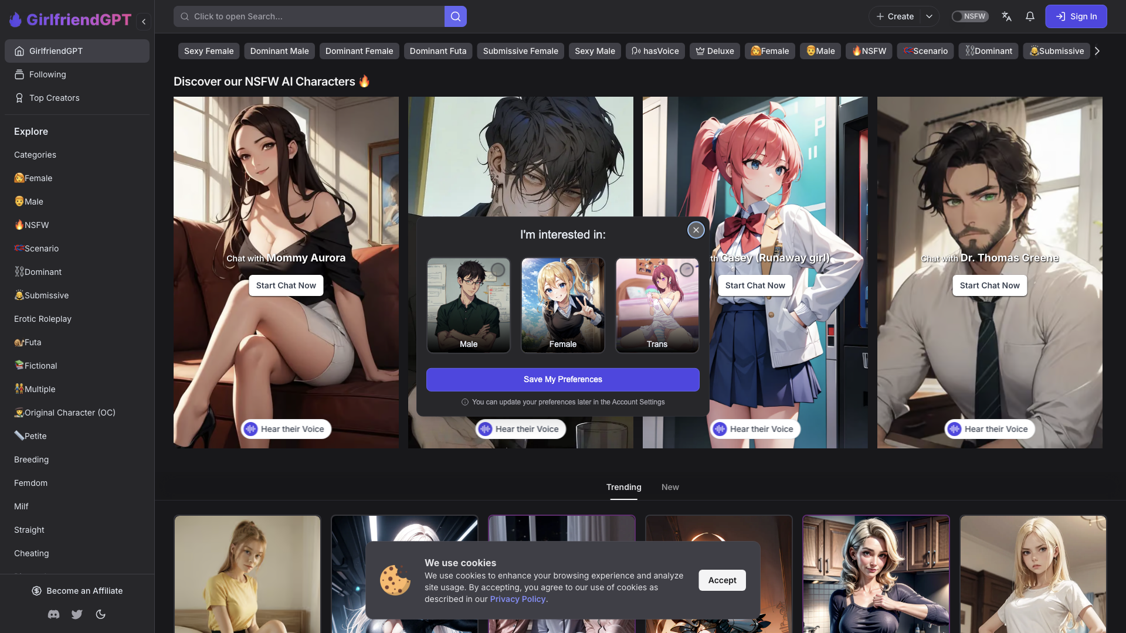Click Save My Preferences button
The width and height of the screenshot is (1126, 633).
[563, 379]
